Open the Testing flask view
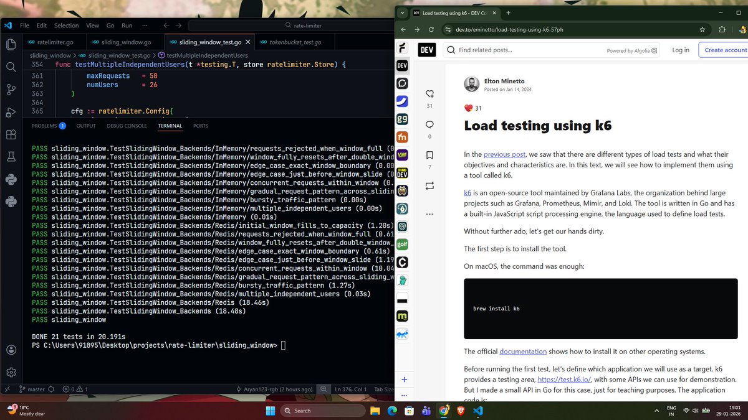Screen dimensions: 748x420 click(11, 157)
